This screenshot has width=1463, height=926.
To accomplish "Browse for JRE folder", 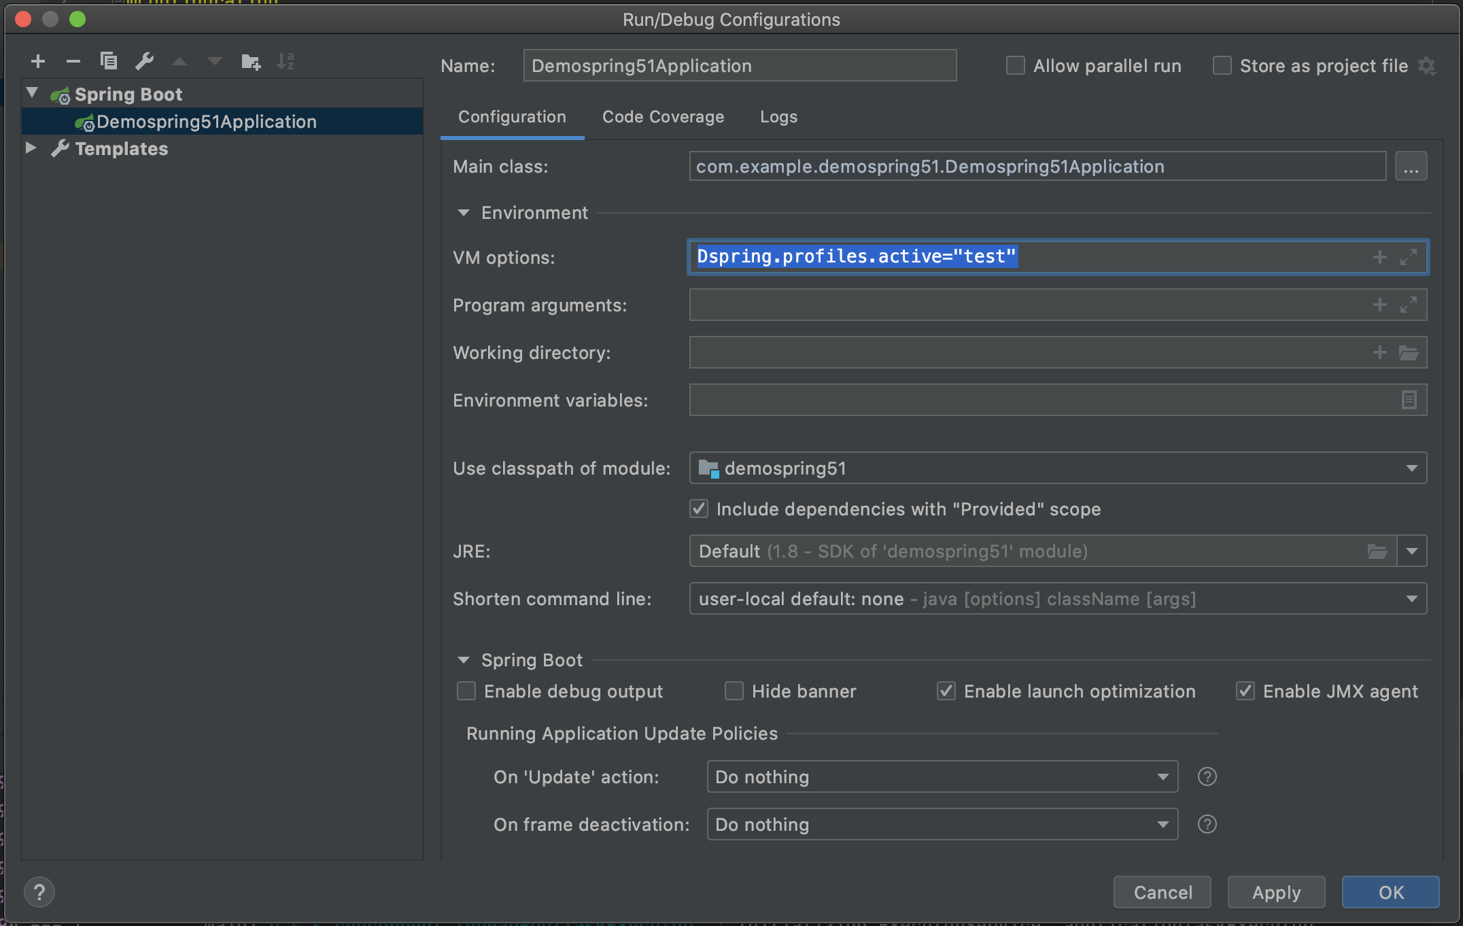I will (x=1377, y=551).
